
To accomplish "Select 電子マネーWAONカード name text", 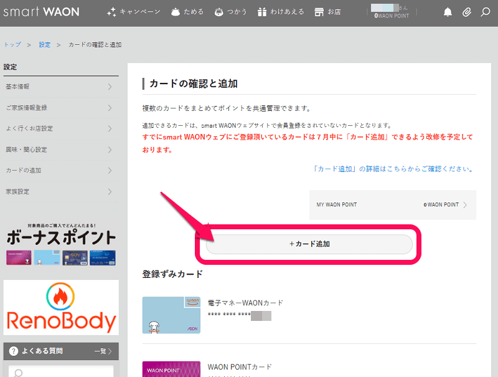I will coord(245,303).
